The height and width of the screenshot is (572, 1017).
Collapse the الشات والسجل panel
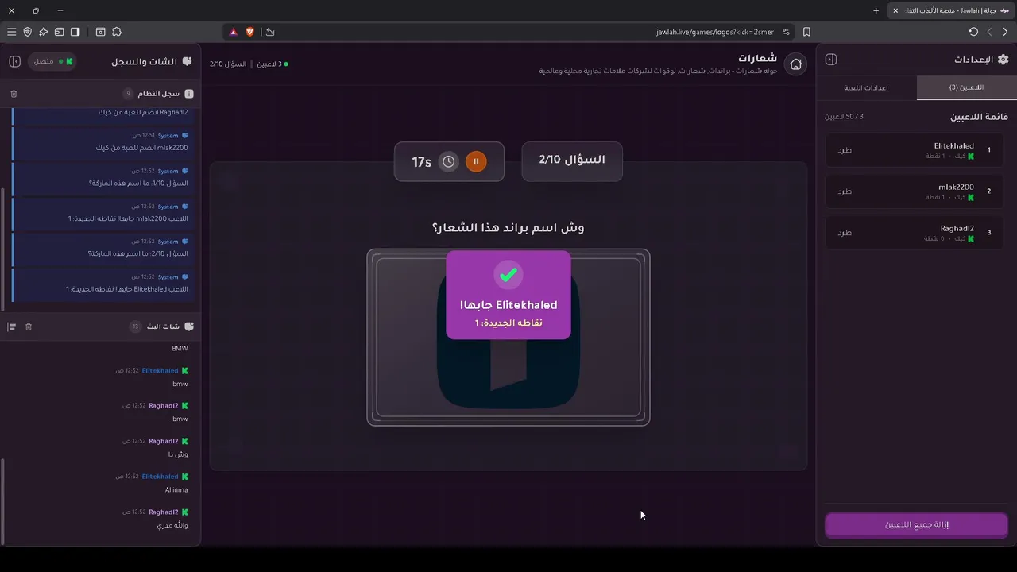coord(14,61)
